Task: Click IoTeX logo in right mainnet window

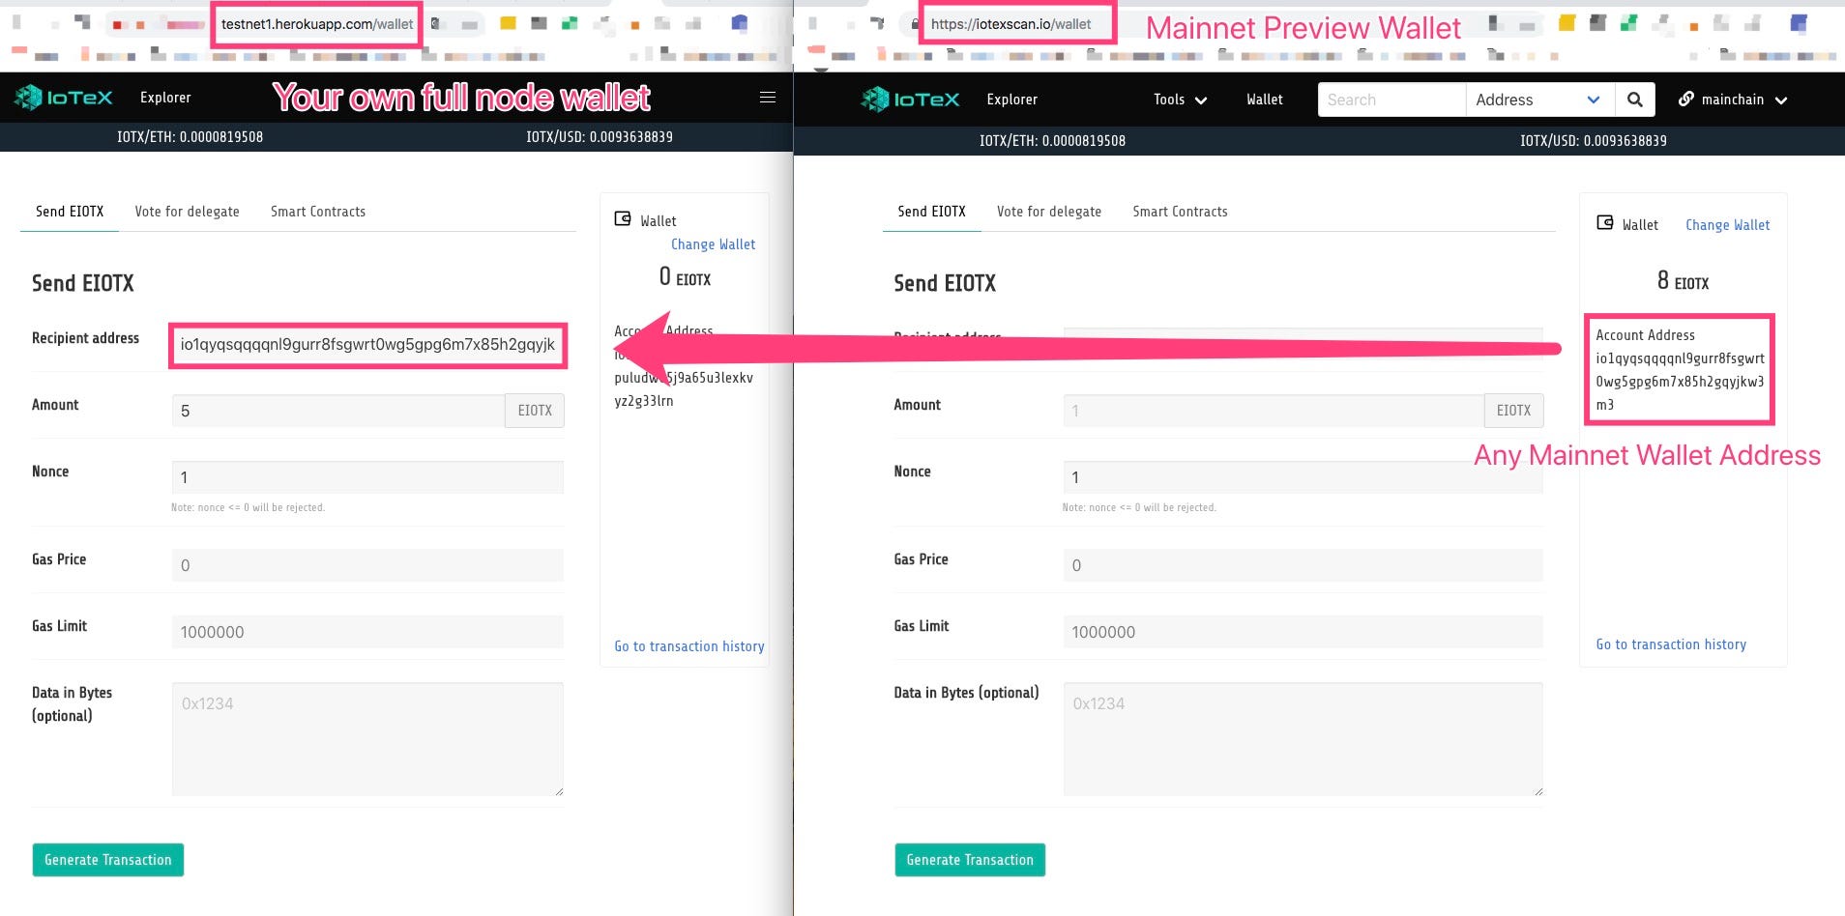Action: (911, 100)
